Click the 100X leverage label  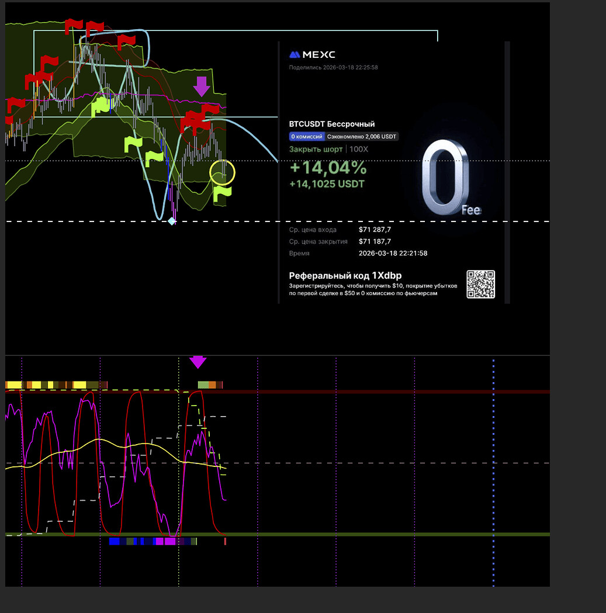click(359, 149)
